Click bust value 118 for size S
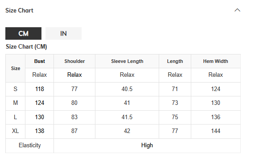The image size is (255, 162). 40,89
